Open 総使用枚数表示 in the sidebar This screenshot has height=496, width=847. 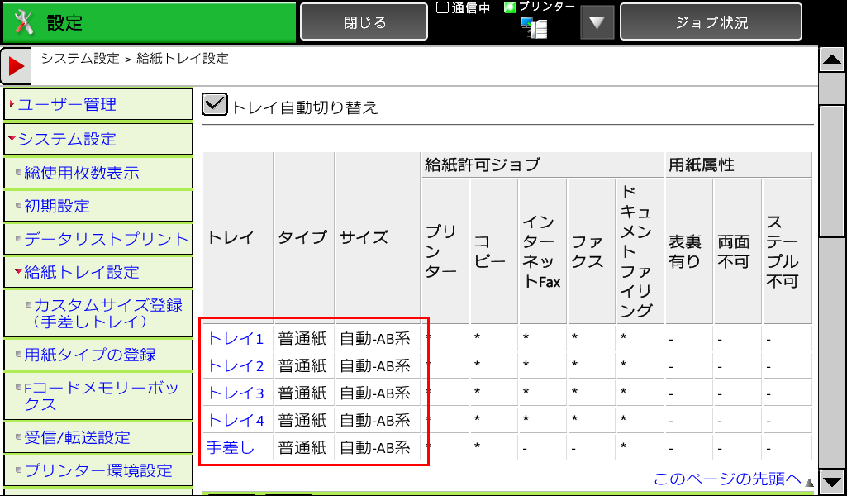click(x=81, y=173)
